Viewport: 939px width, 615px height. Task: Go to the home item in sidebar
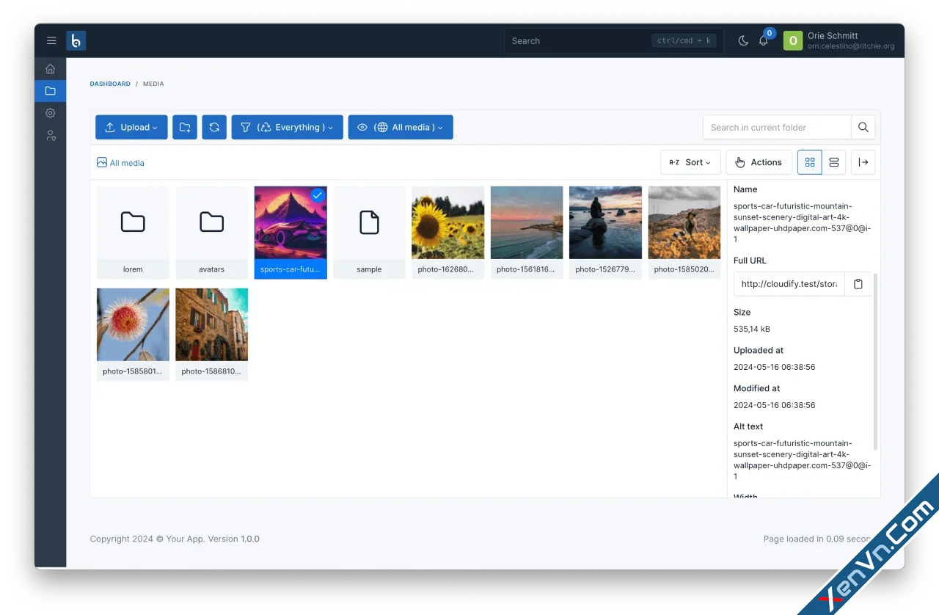coord(50,69)
